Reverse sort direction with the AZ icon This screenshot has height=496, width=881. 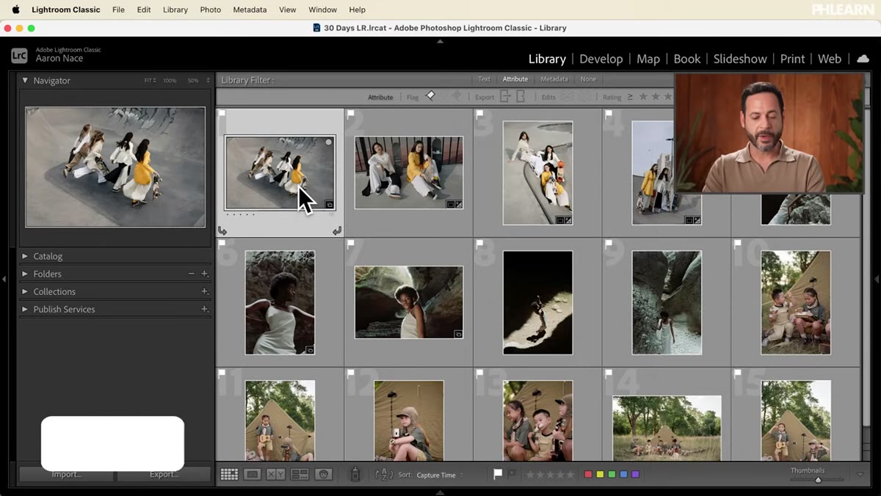[x=384, y=475]
